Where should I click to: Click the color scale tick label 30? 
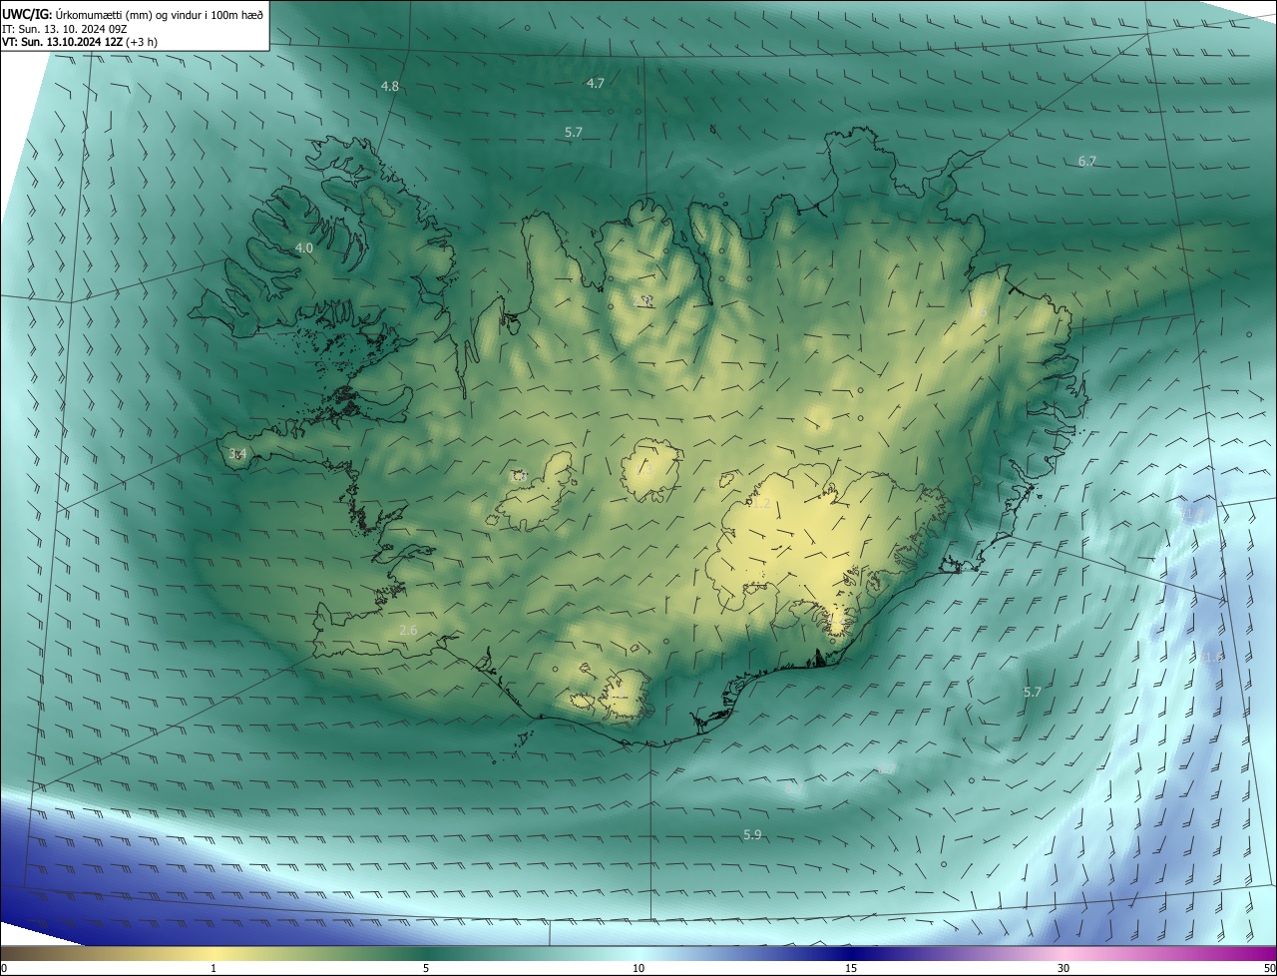[x=1064, y=968]
